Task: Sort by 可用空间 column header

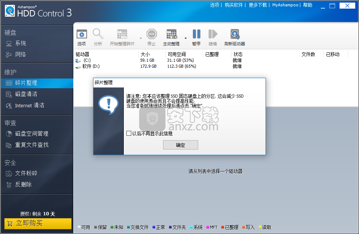Action: click(184, 54)
